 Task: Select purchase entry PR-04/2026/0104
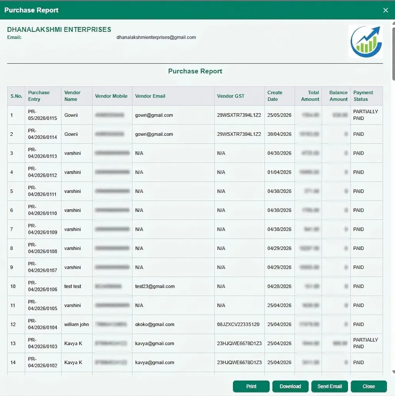[42, 324]
